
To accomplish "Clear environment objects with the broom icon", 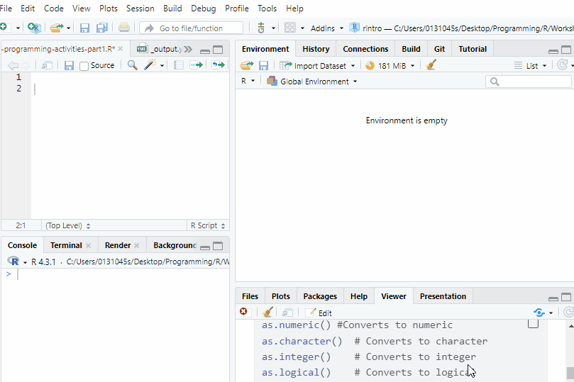I will pos(431,65).
